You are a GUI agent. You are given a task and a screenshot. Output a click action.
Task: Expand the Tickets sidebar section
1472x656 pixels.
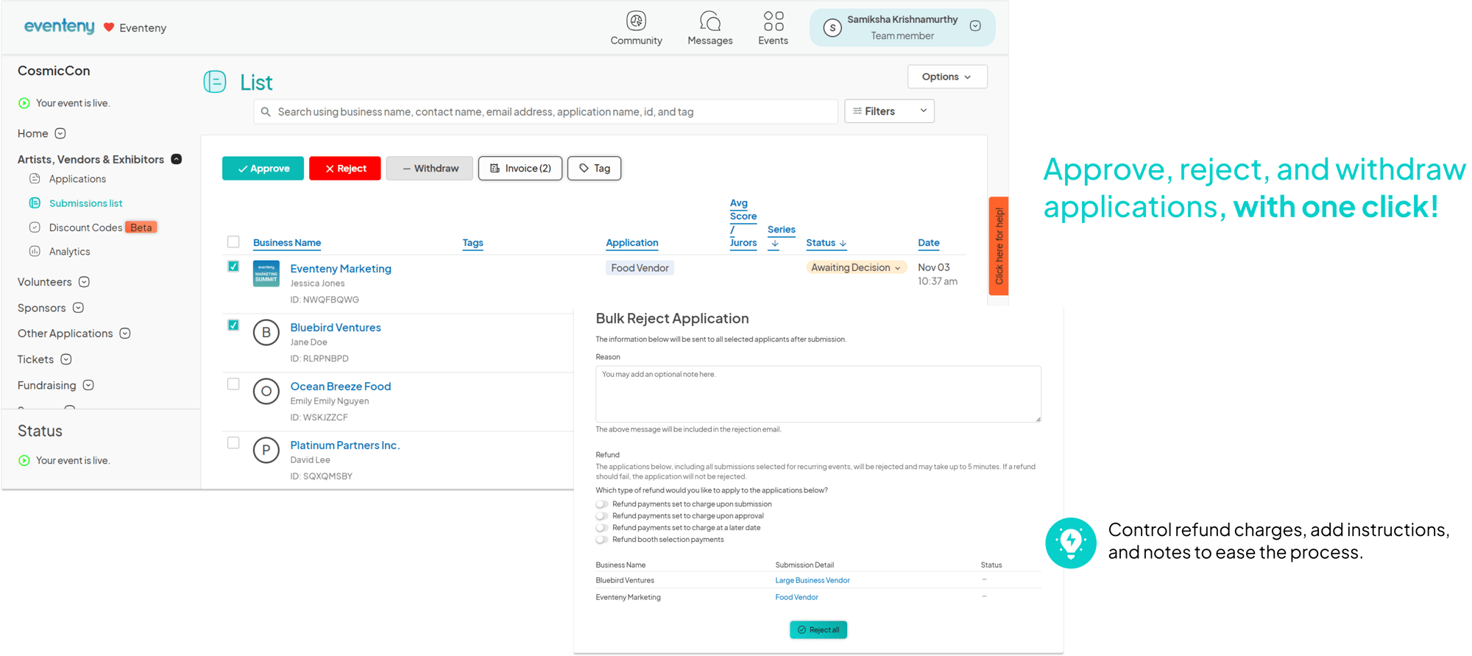tap(66, 359)
